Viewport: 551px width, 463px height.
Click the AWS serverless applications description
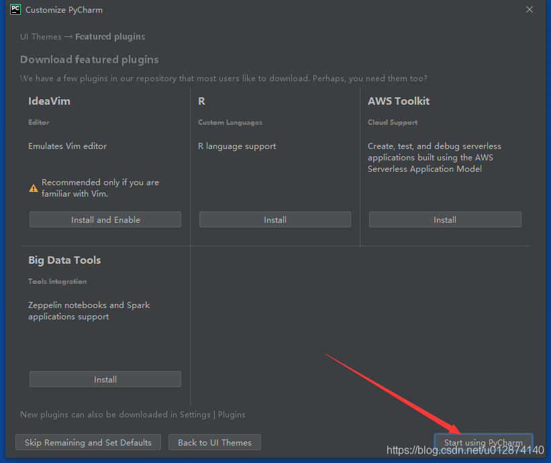[434, 158]
